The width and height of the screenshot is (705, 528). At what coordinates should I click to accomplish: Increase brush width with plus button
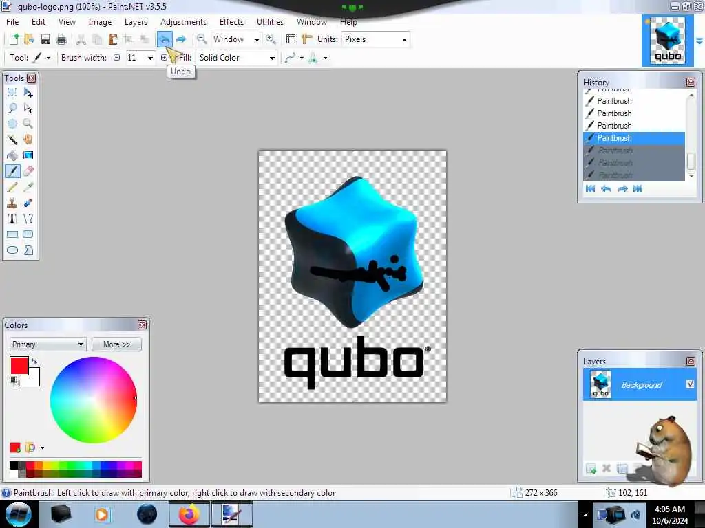tap(164, 58)
